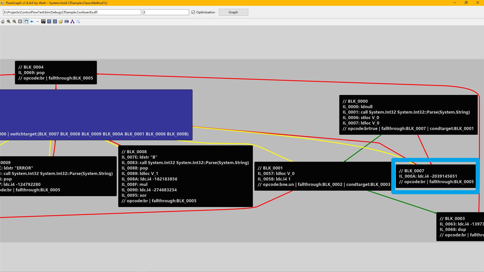Select the BLK_0000 node

408,115
